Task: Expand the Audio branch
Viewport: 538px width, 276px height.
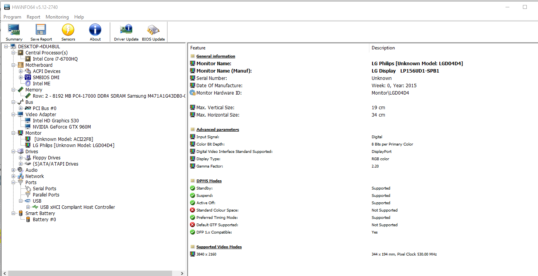Action: click(14, 170)
